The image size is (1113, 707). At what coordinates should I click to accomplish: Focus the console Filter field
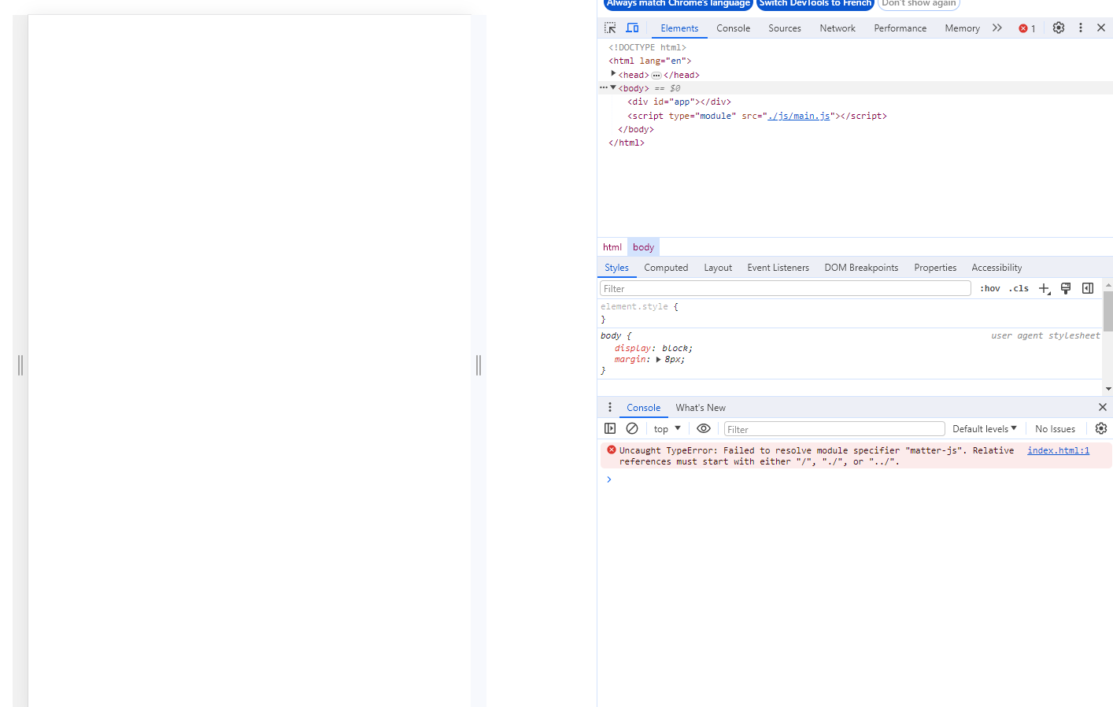834,429
